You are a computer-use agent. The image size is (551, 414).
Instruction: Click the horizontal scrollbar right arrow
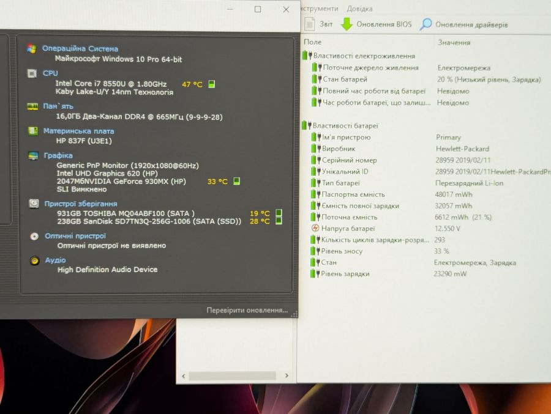click(287, 375)
